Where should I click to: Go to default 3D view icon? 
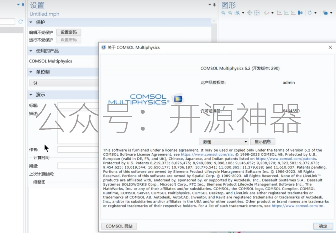[x=266, y=13]
